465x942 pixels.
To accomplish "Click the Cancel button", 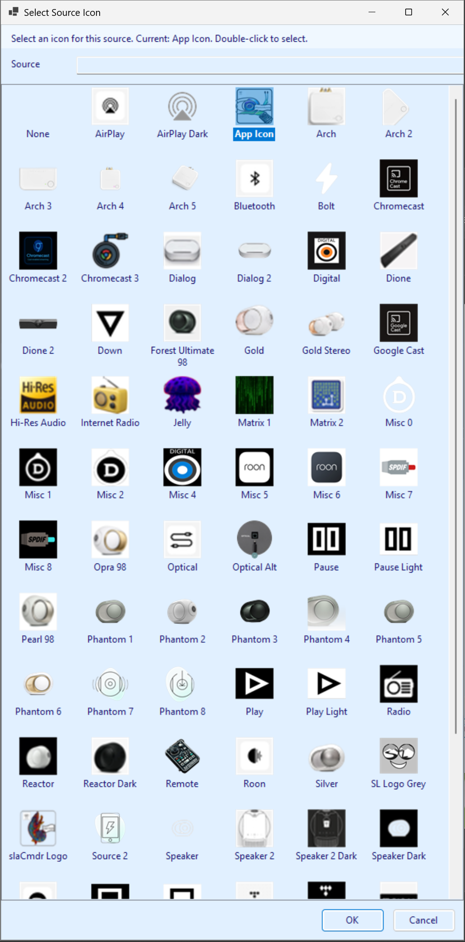I will 424,920.
